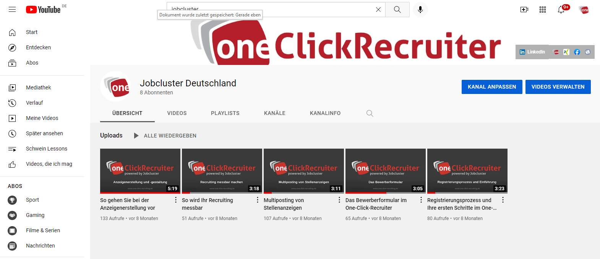Click the globe website icon in banner
This screenshot has height=259, width=600.
coord(588,52)
